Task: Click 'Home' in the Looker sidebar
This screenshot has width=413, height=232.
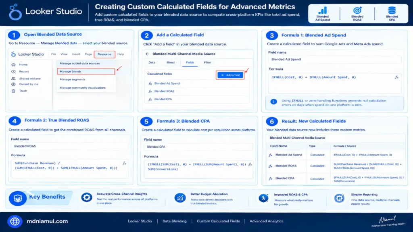Action: (x=23, y=65)
